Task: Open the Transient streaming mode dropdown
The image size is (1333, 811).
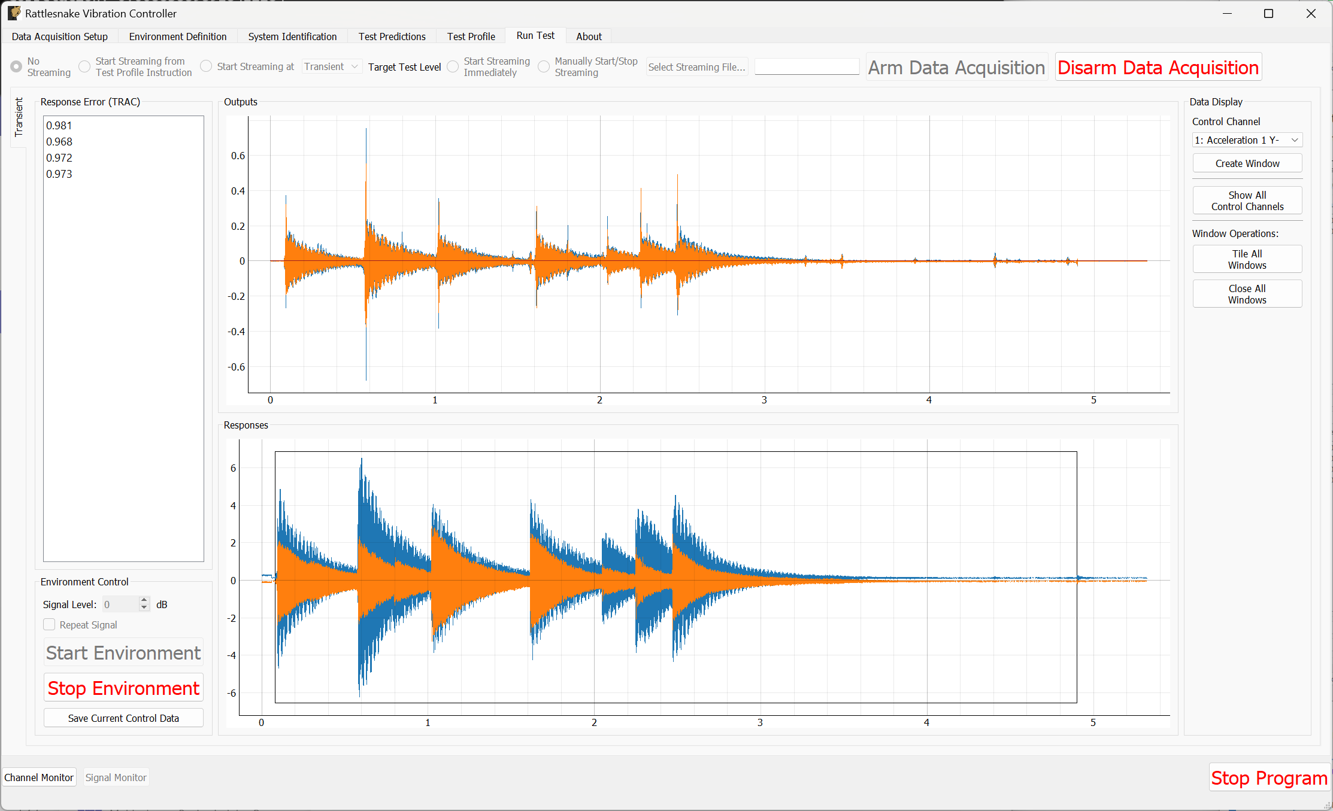Action: tap(331, 66)
